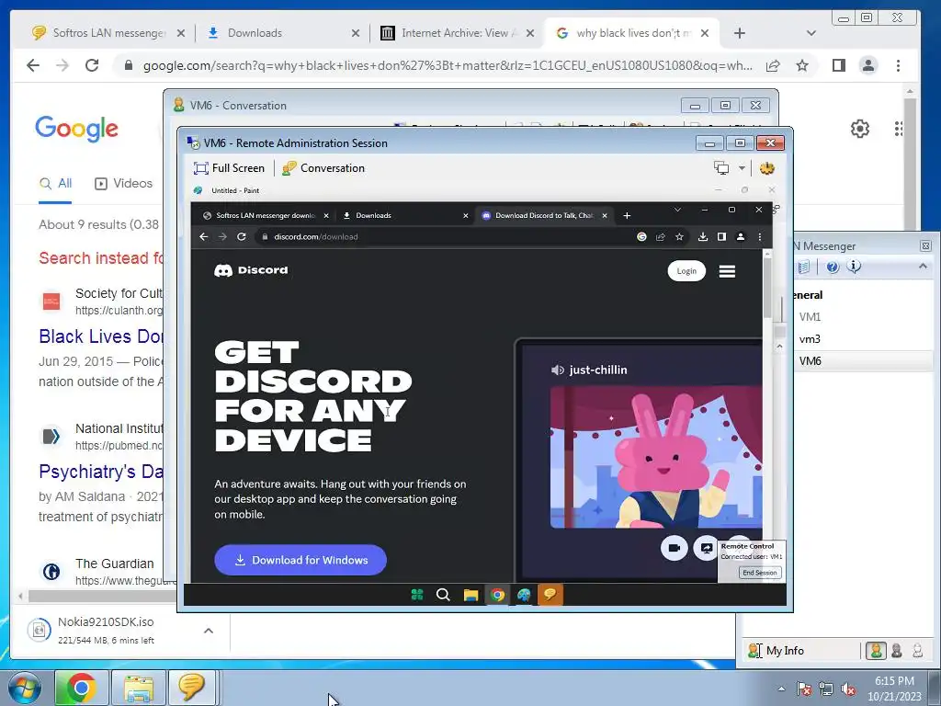Toggle host Chrome side panel
941x706 pixels.
click(x=838, y=65)
